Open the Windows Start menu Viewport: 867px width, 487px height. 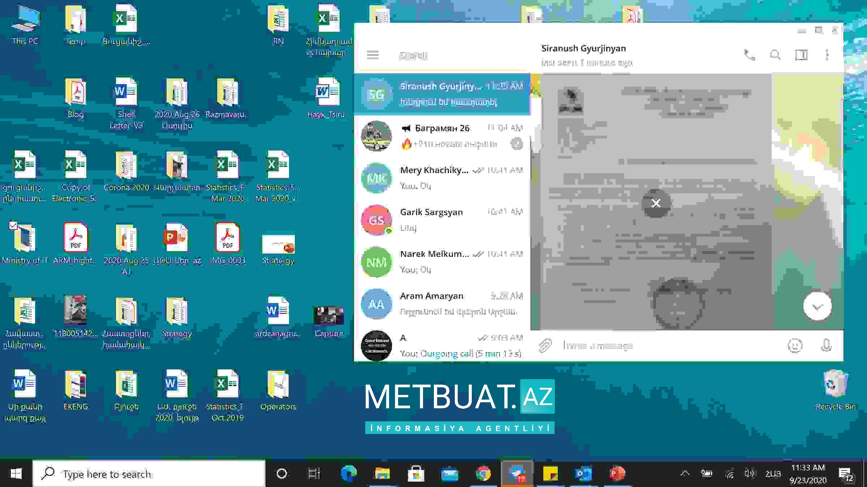16,474
